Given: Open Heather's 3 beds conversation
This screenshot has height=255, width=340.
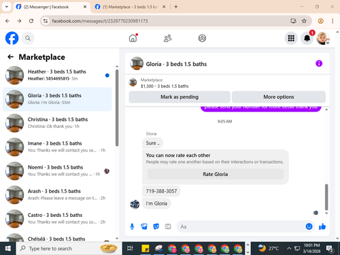Looking at the screenshot, I should (57, 75).
